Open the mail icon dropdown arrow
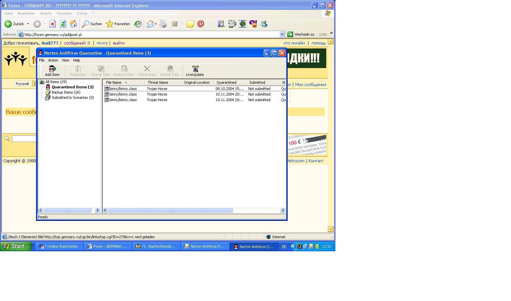511x301 pixels. point(156,24)
